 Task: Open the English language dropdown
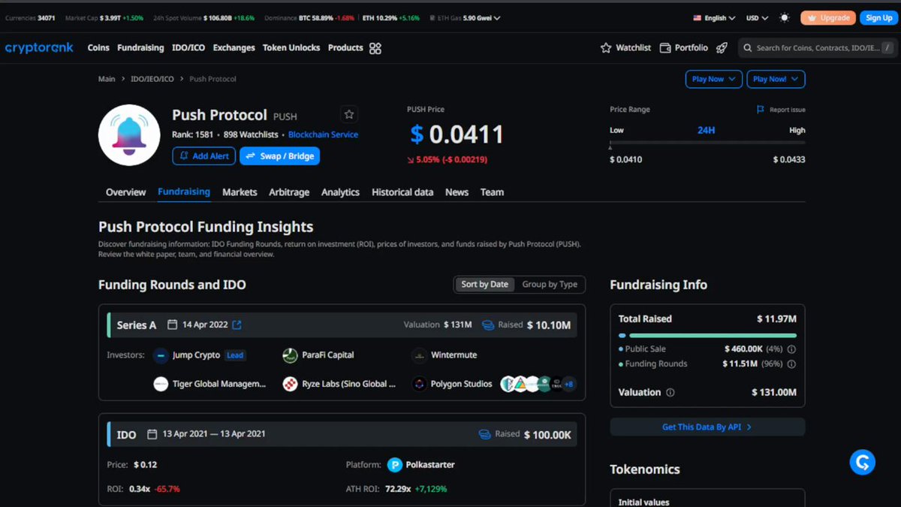(x=714, y=18)
